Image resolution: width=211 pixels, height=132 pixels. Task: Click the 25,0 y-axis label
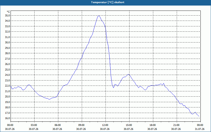coord(7,70)
